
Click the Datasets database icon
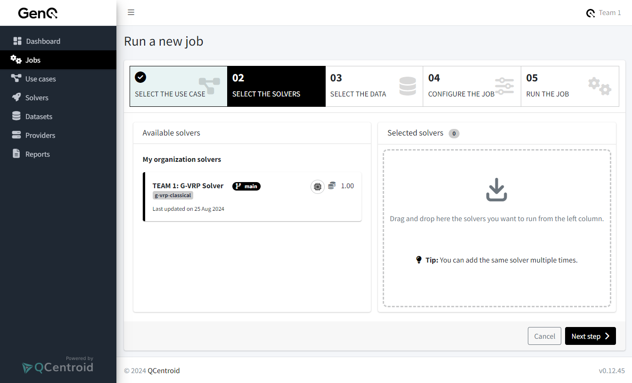click(16, 116)
